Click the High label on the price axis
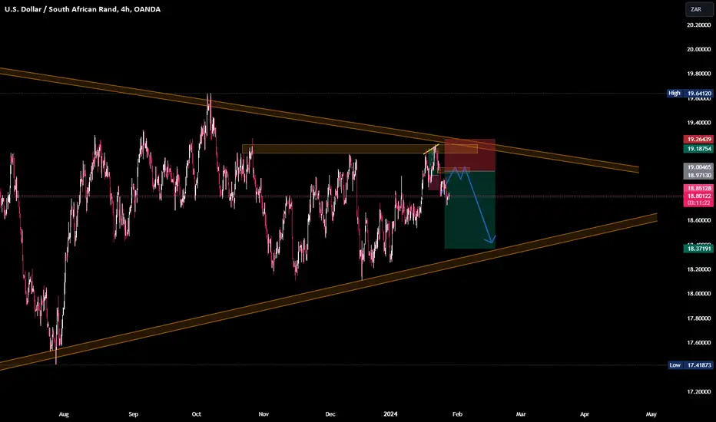The height and width of the screenshot is (422, 716). (x=675, y=93)
